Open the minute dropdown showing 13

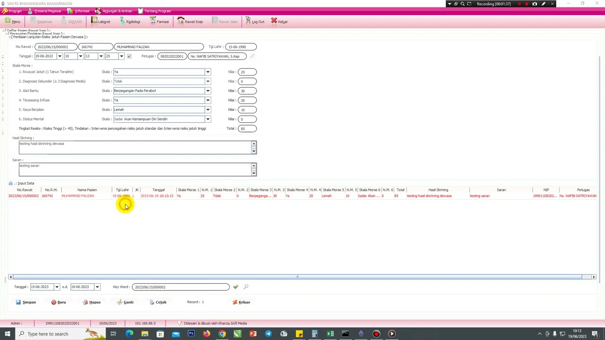pyautogui.click(x=101, y=56)
